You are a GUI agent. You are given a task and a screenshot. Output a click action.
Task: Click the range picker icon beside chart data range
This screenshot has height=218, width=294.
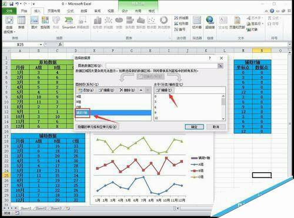pyautogui.click(x=220, y=66)
